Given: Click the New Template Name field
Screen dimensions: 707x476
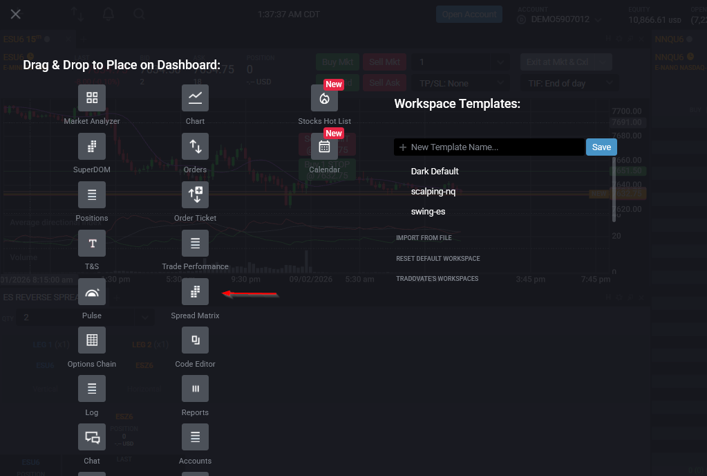Looking at the screenshot, I should (489, 147).
